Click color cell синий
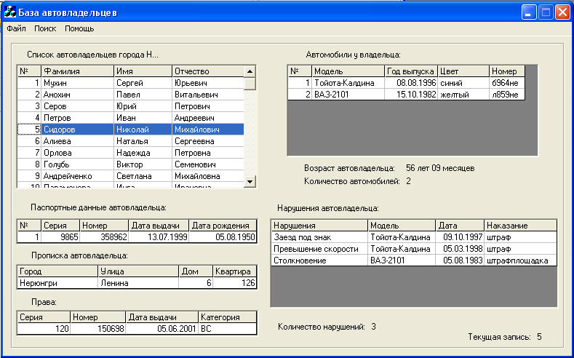The height and width of the screenshot is (358, 574). (463, 83)
